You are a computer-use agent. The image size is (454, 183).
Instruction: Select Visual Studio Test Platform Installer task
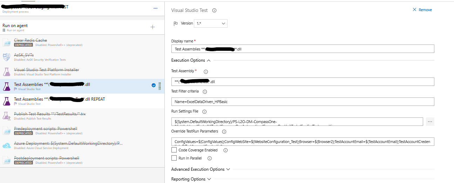tap(82, 72)
